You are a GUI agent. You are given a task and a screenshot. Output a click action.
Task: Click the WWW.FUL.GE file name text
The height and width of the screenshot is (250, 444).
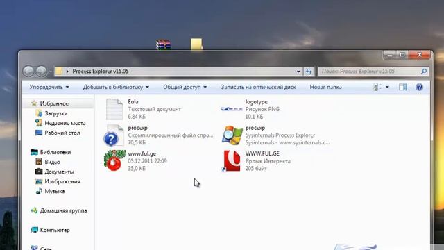[x=262, y=153]
